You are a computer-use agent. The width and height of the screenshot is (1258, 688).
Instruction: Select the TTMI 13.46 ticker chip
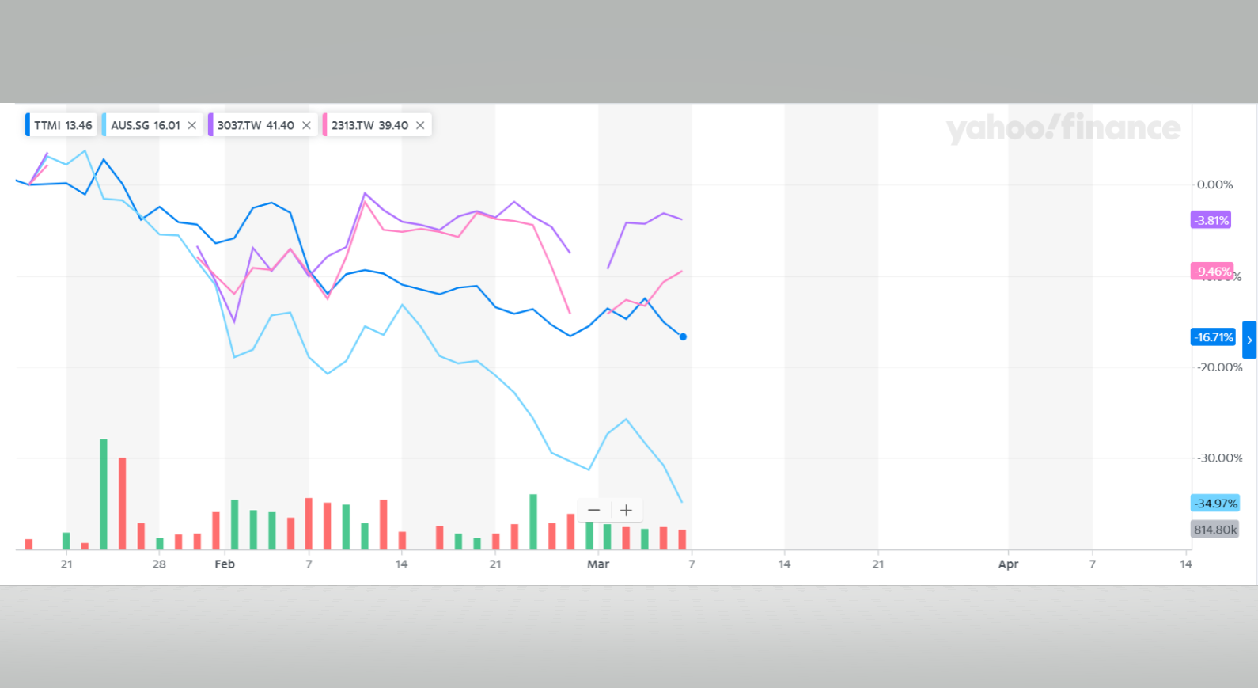click(63, 125)
